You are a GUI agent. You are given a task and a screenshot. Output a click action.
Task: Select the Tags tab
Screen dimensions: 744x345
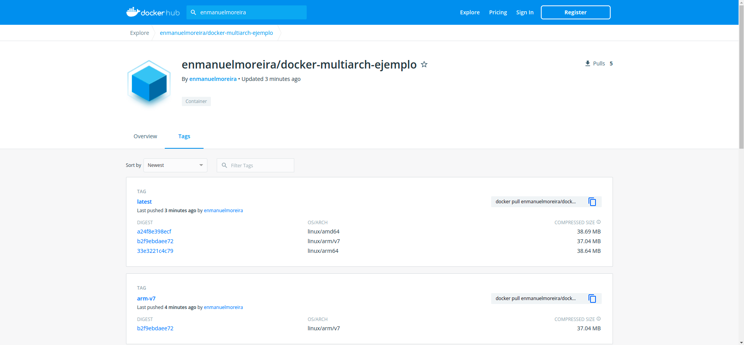[x=184, y=136]
